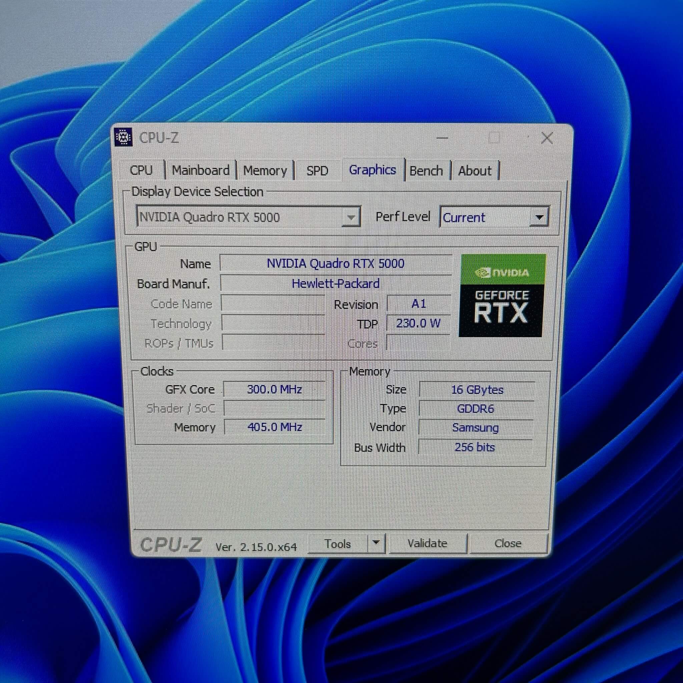Minimize the CPU-Z window
This screenshot has height=683, width=683.
[442, 138]
